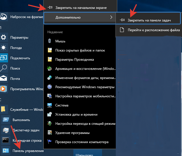
Task: Launch Windows Media Player icon
Action: pyautogui.click(x=3, y=89)
